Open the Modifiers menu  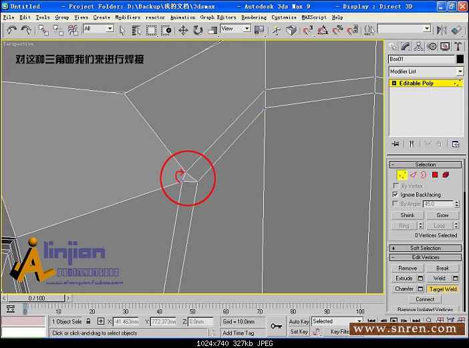[x=128, y=17]
